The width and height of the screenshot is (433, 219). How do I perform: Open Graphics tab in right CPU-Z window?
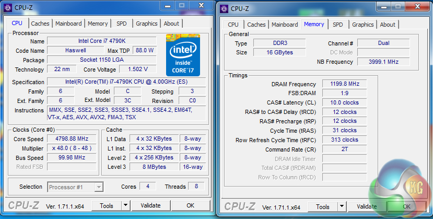[x=363, y=24]
